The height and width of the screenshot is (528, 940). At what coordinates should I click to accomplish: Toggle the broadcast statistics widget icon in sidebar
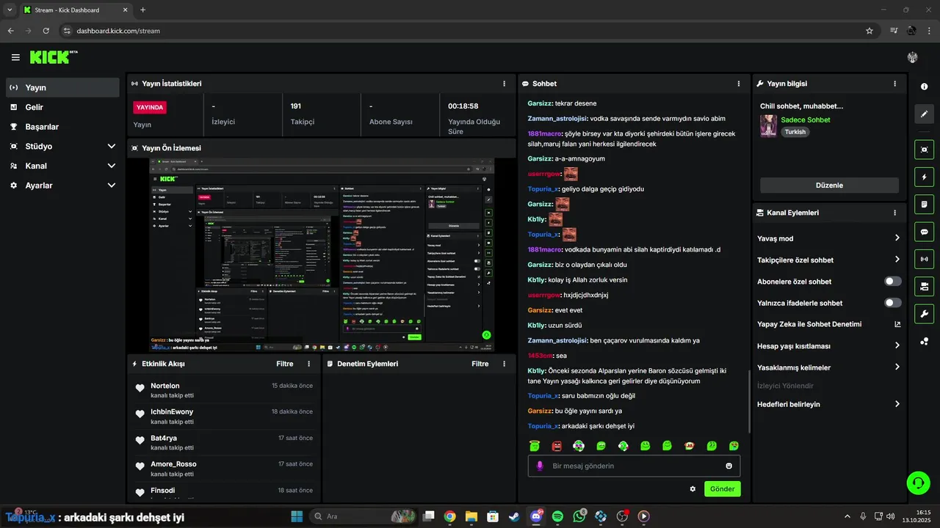click(x=924, y=259)
